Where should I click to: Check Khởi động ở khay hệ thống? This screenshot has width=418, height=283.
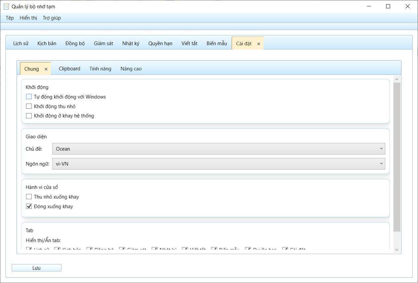click(x=29, y=116)
